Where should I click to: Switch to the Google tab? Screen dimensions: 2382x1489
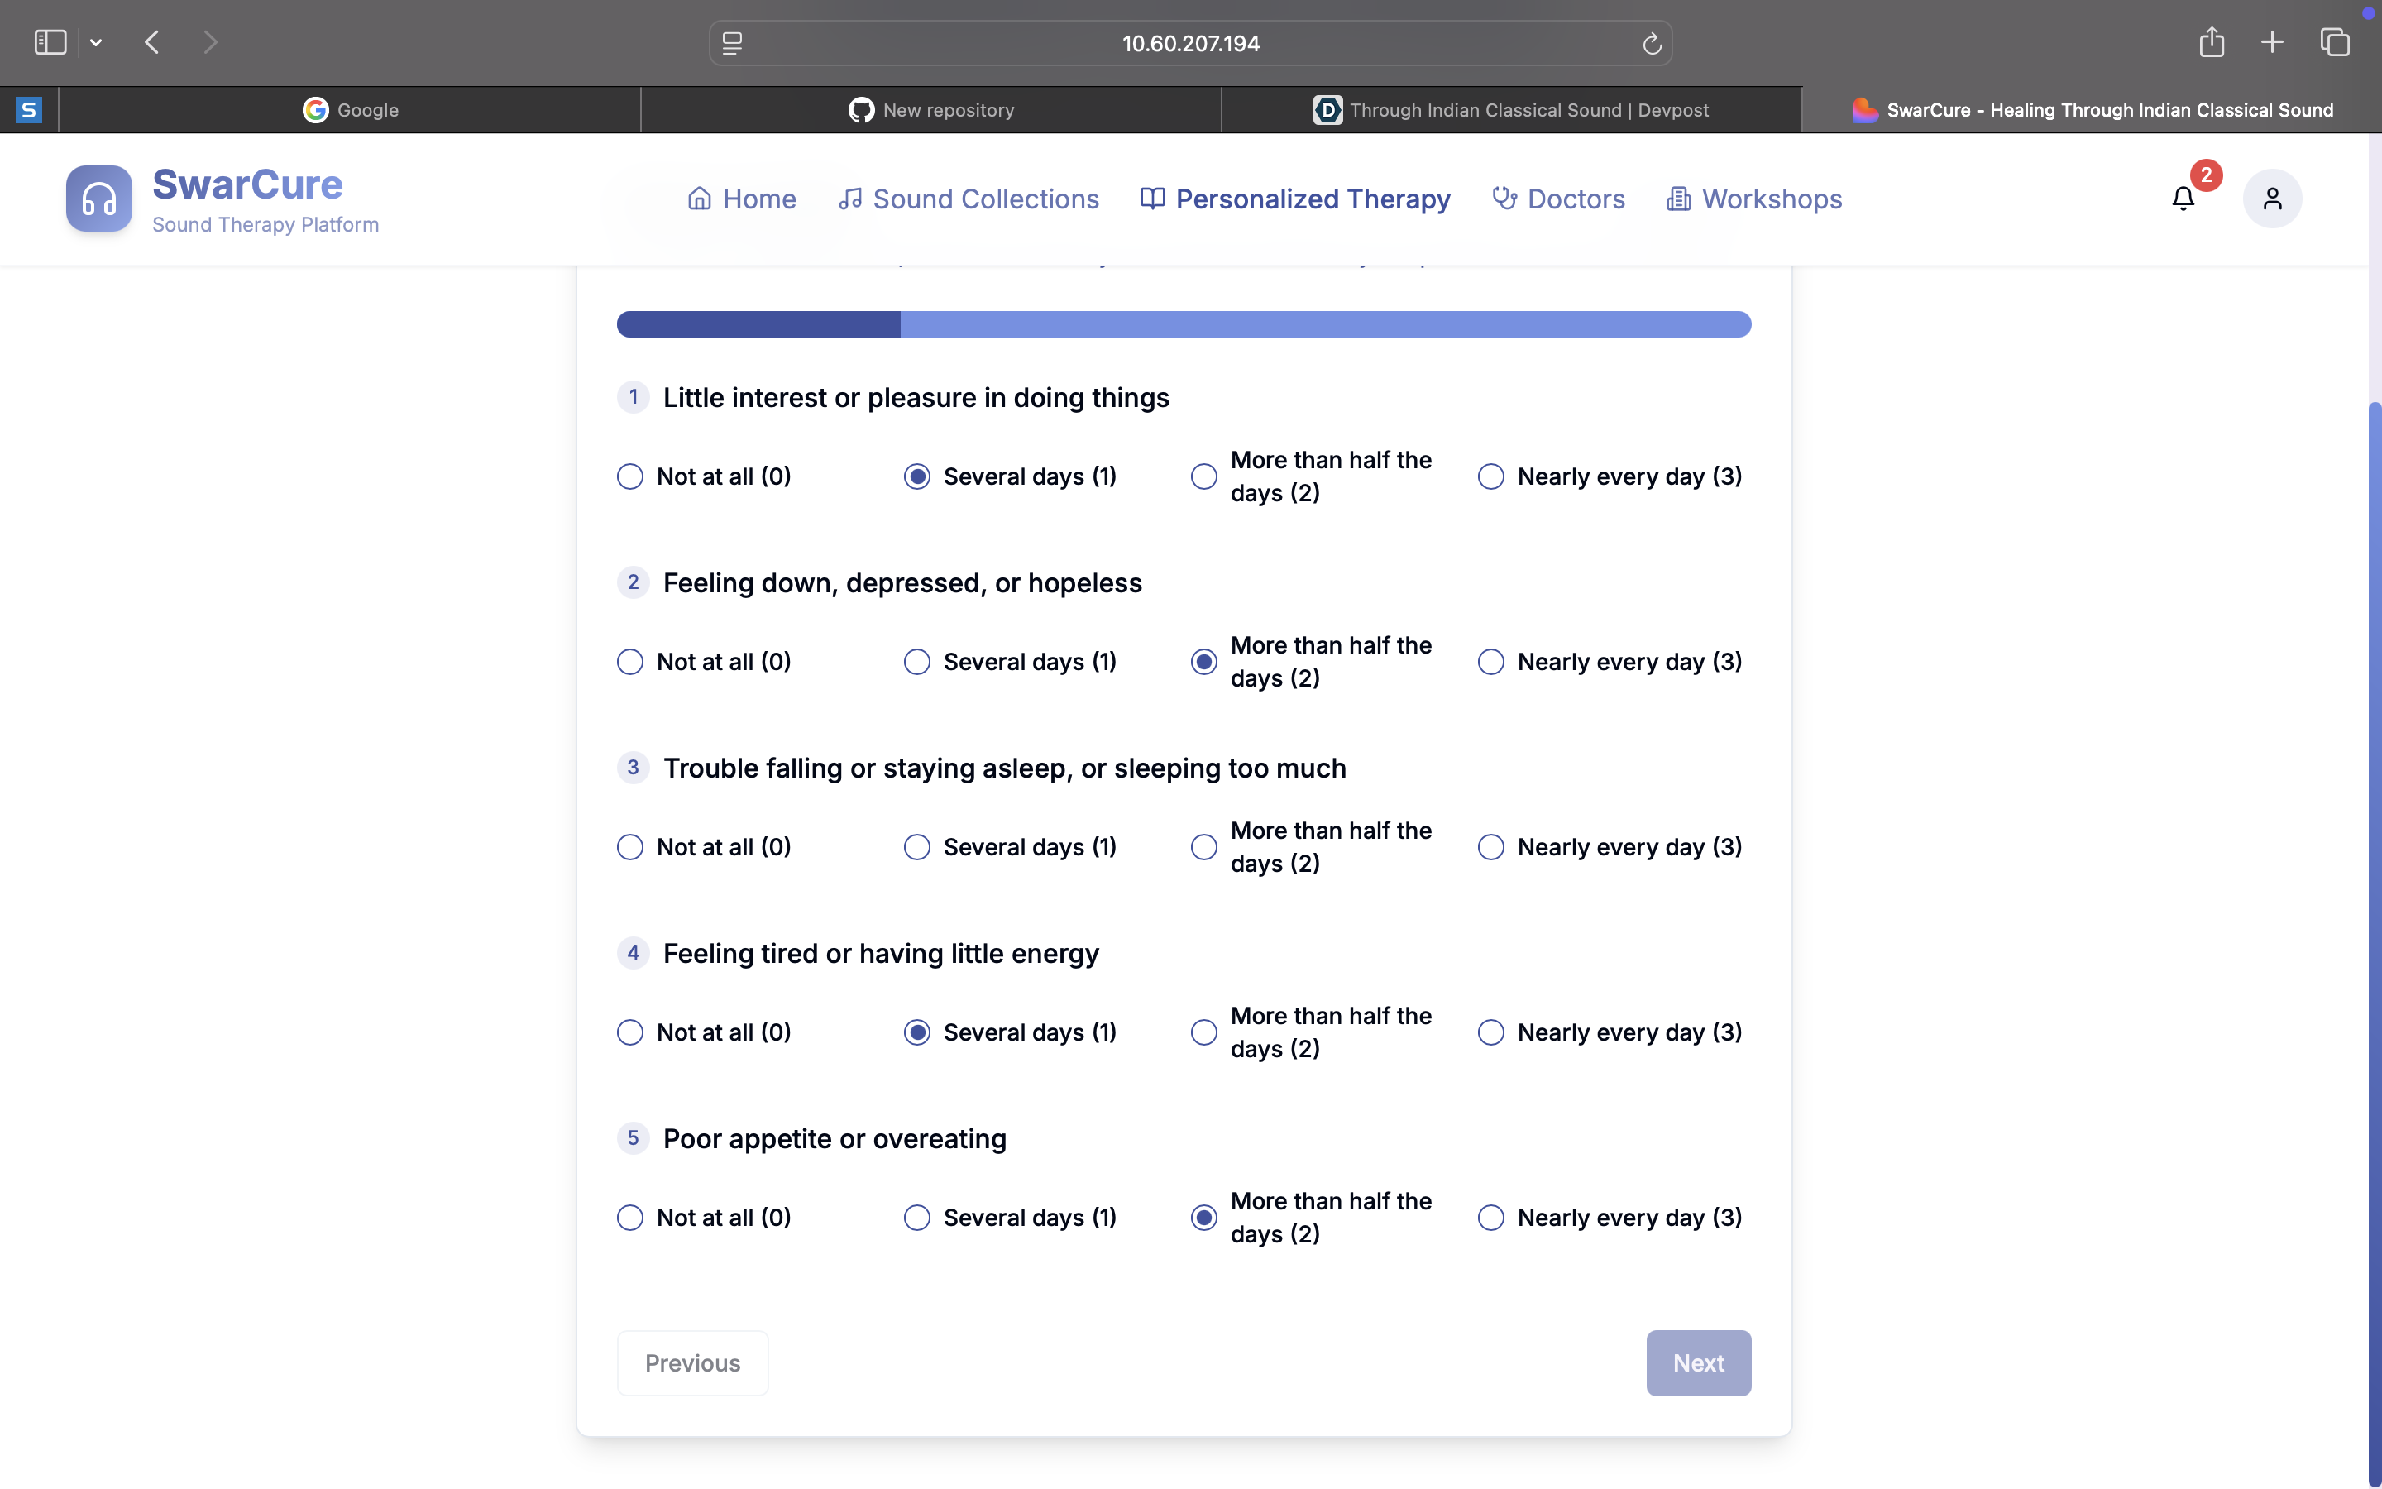(x=349, y=109)
